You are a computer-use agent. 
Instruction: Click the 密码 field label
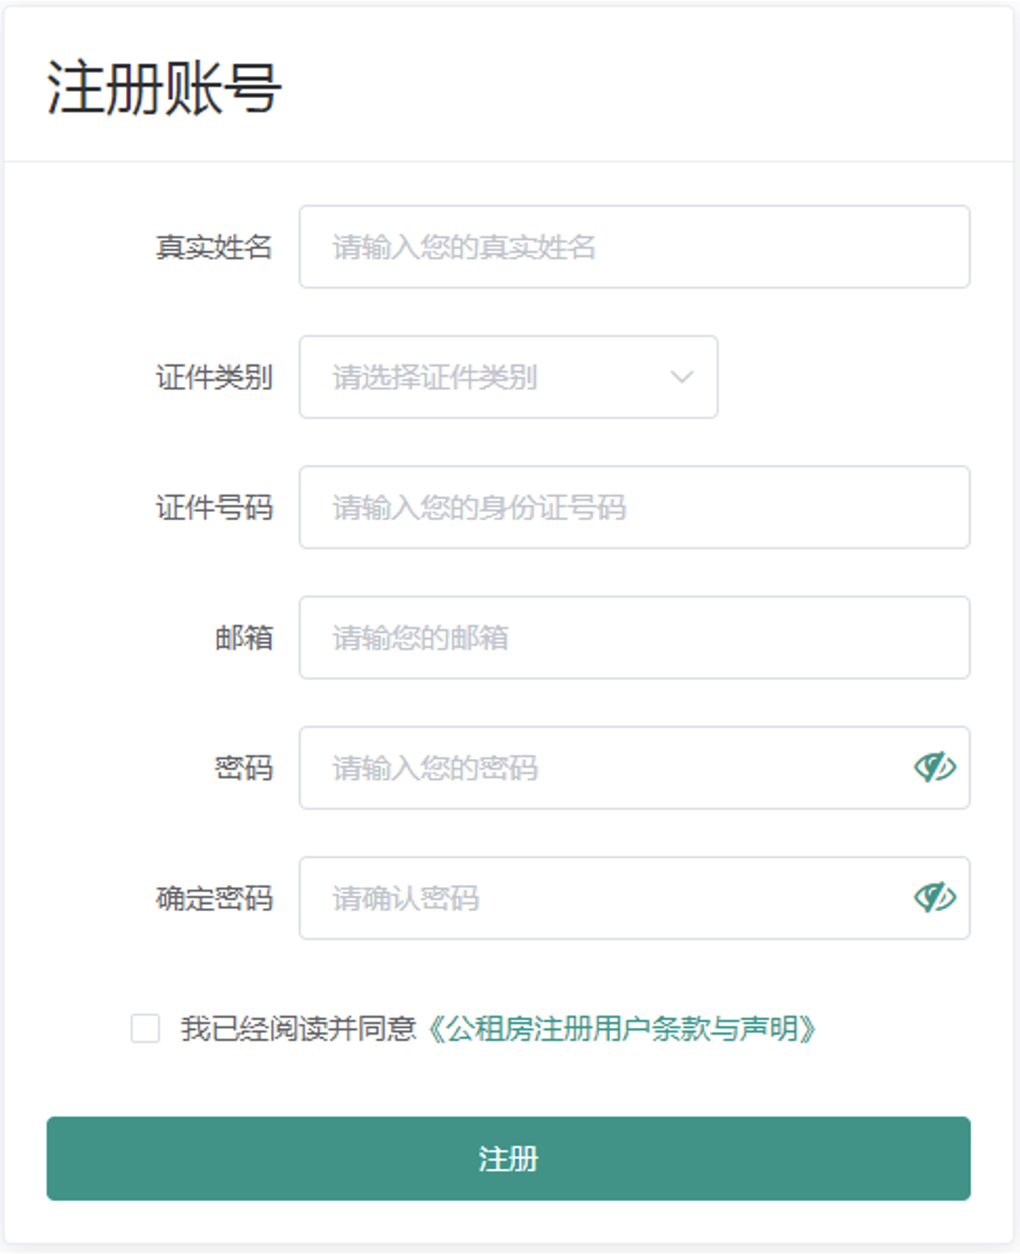coord(243,767)
